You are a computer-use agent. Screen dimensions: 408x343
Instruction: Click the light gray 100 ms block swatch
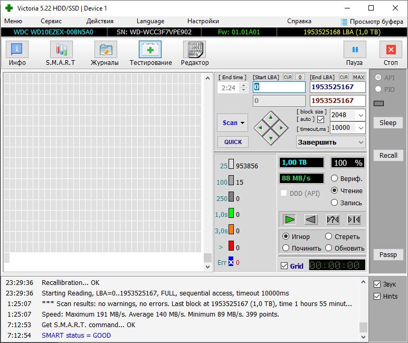pos(231,180)
